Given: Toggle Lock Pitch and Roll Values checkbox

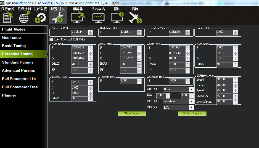Looking at the screenshot, I should pos(51,40).
